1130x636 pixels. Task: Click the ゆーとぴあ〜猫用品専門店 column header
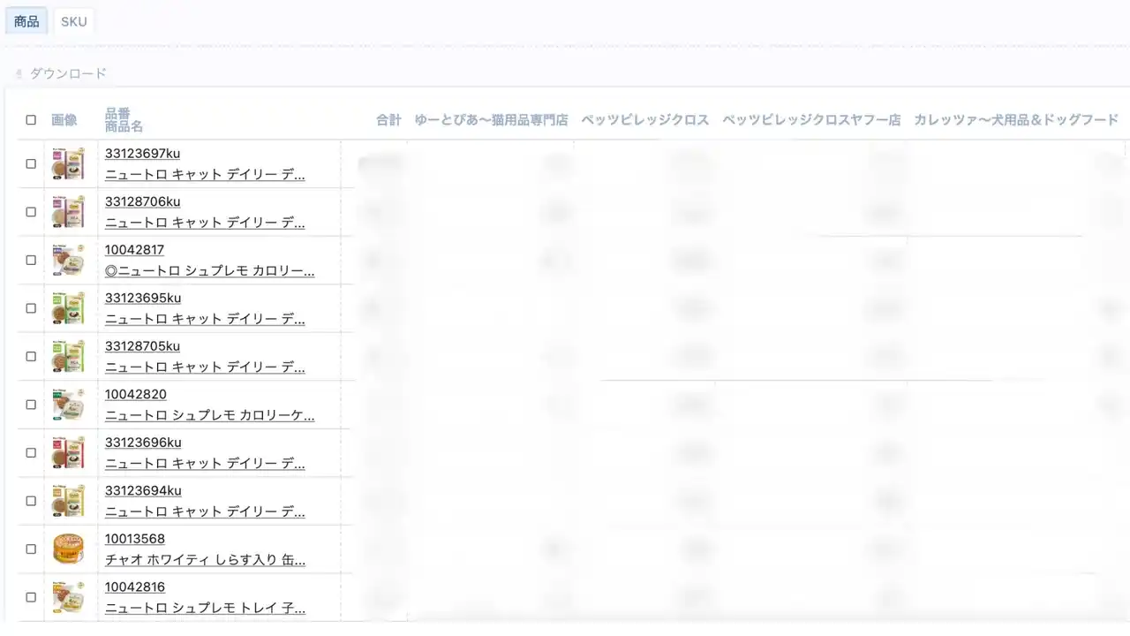pos(491,120)
